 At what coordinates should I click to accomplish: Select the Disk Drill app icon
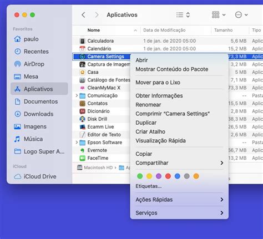82,119
